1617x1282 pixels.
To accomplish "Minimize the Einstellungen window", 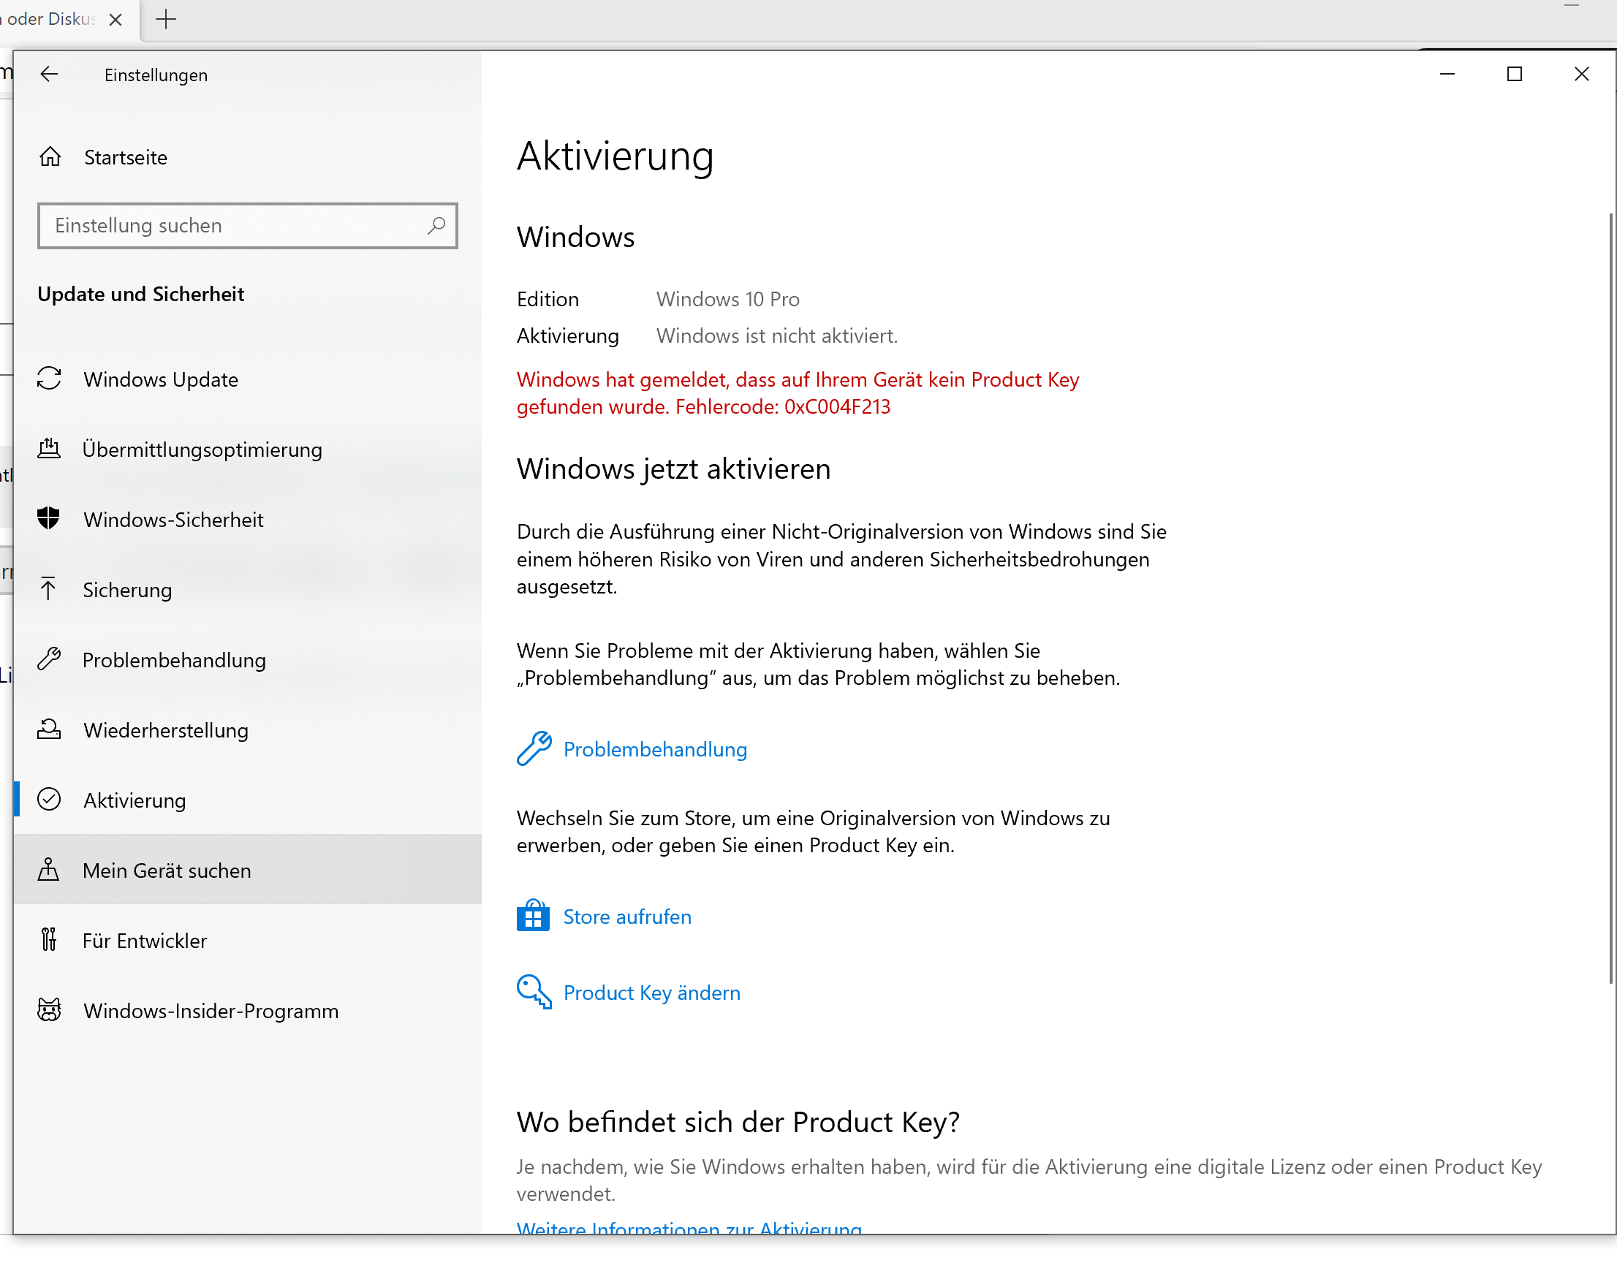I will click(1447, 75).
